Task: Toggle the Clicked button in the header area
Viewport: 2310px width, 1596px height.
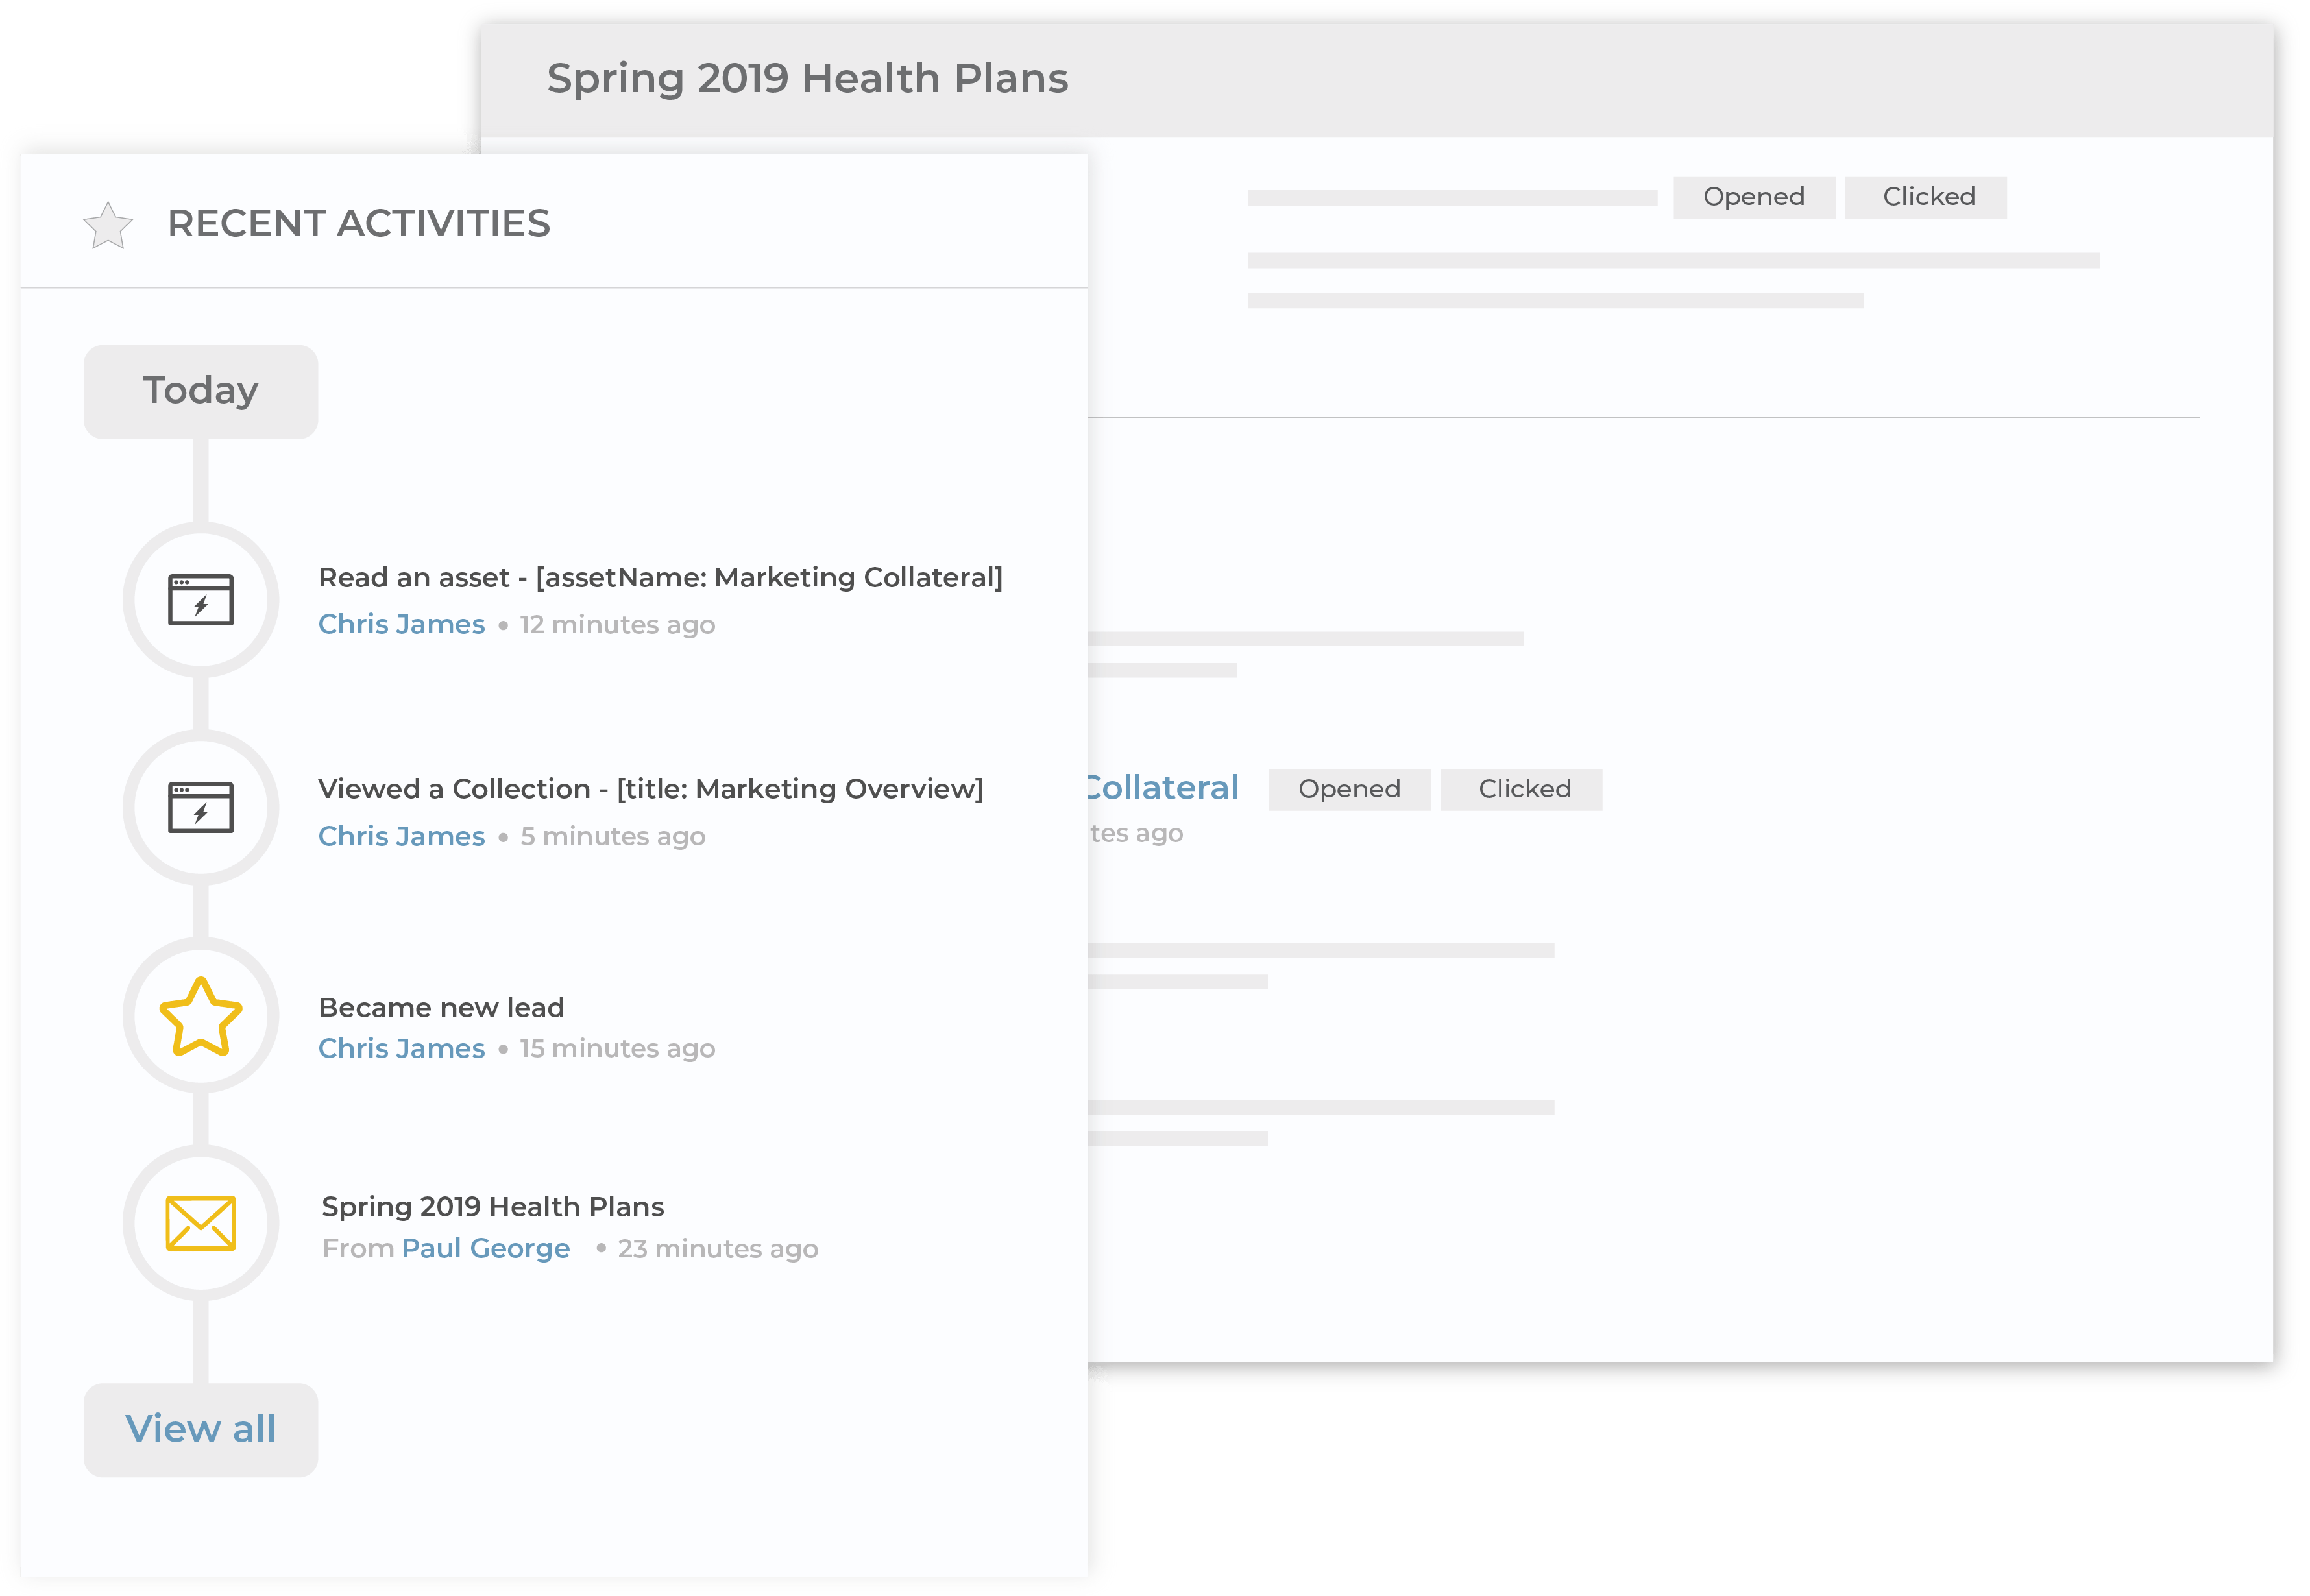Action: click(1926, 195)
